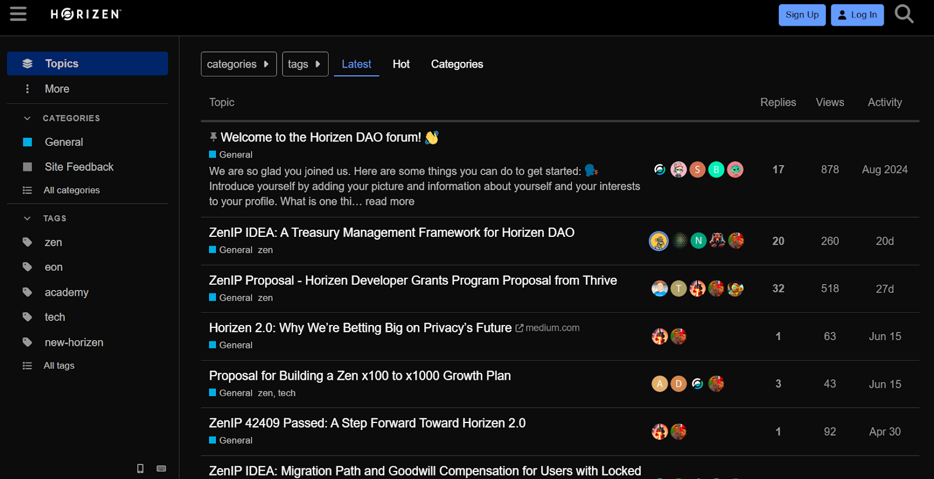Click the Horizen logo
Screen dimensions: 934x479
[86, 14]
